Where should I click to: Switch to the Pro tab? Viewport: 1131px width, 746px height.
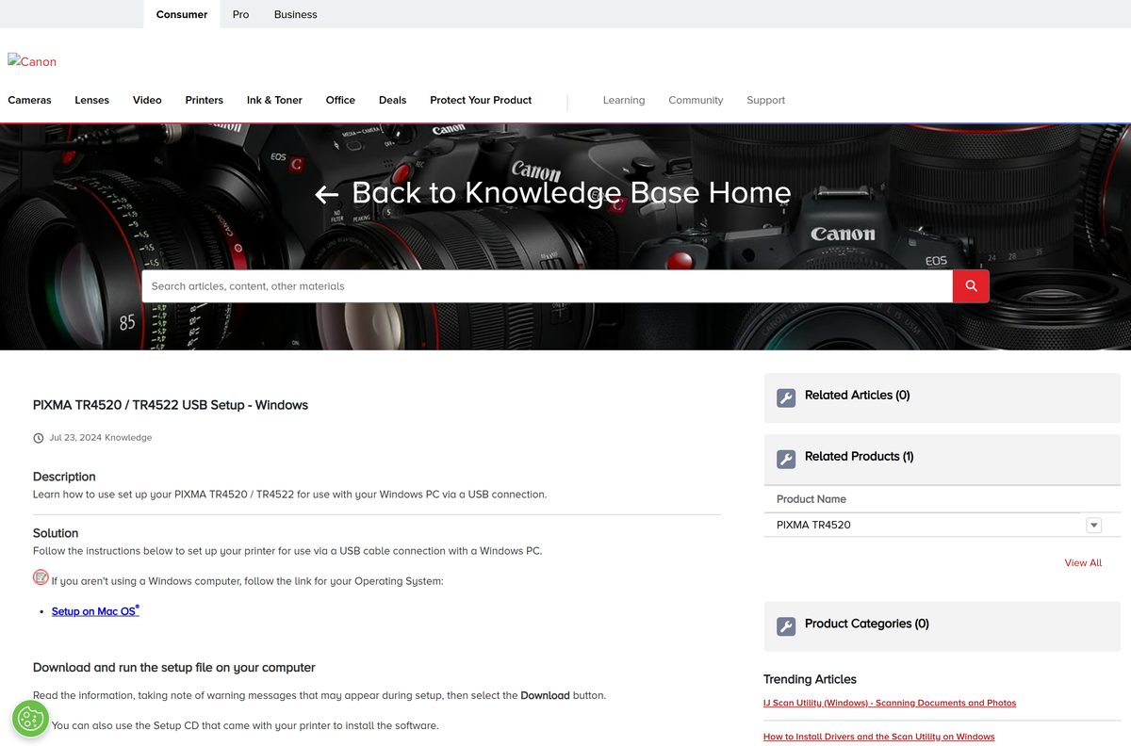click(241, 14)
